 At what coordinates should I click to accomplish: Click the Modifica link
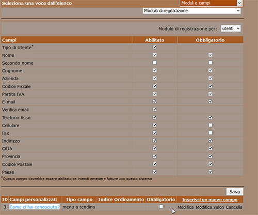(x=186, y=207)
